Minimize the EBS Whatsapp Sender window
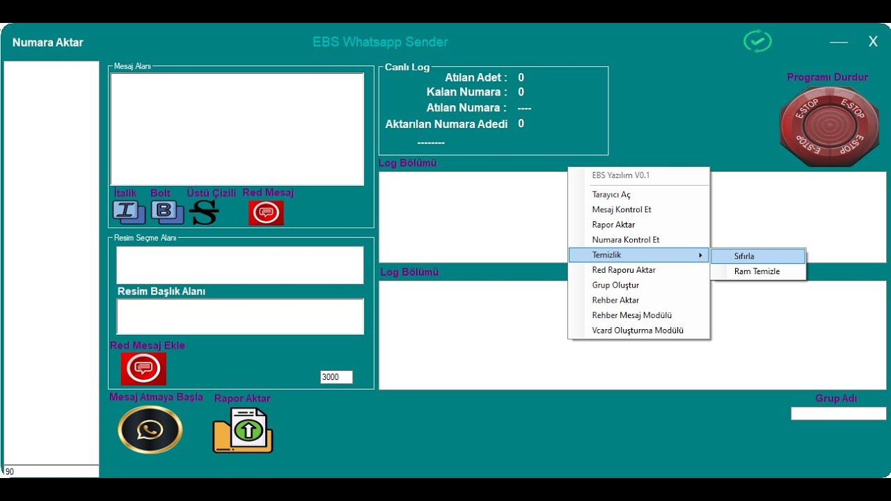891x501 pixels. [839, 42]
